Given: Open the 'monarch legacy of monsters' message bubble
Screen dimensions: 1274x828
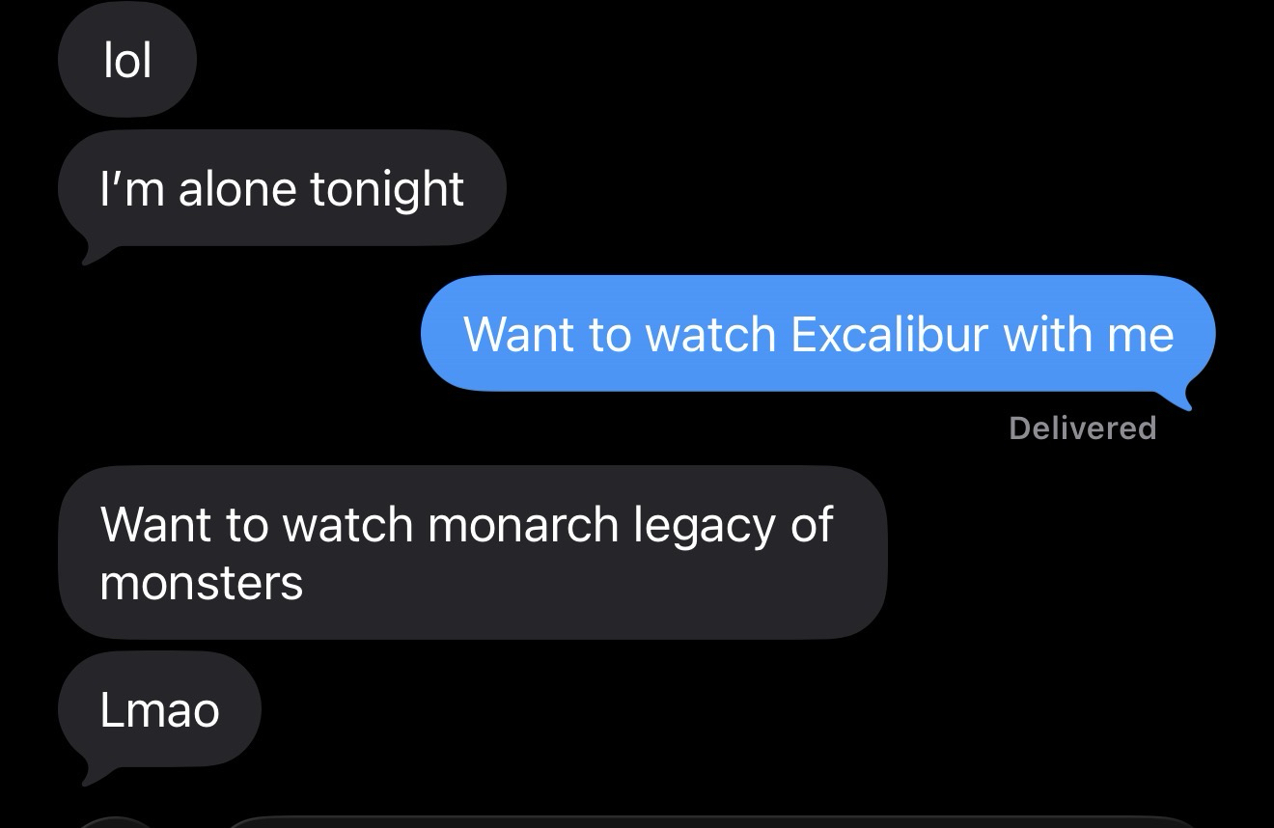Looking at the screenshot, I should coord(472,552).
